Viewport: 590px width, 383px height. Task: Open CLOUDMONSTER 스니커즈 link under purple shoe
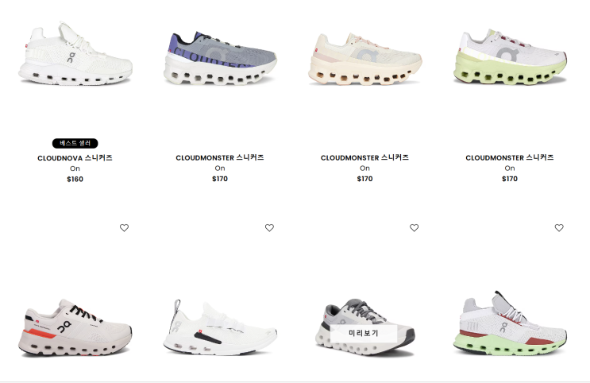point(220,157)
